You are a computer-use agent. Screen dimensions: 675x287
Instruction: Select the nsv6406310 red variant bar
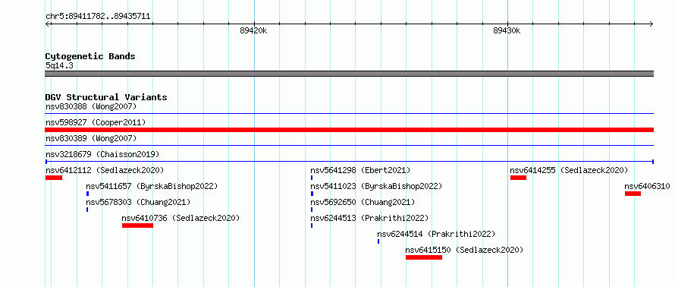633,194
